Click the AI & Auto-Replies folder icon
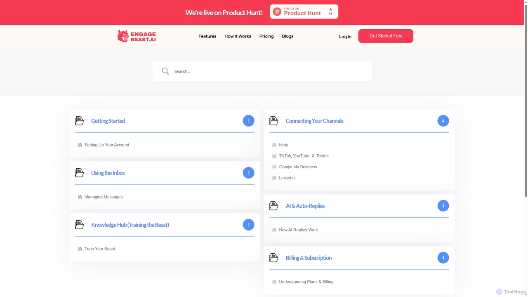 coord(274,206)
